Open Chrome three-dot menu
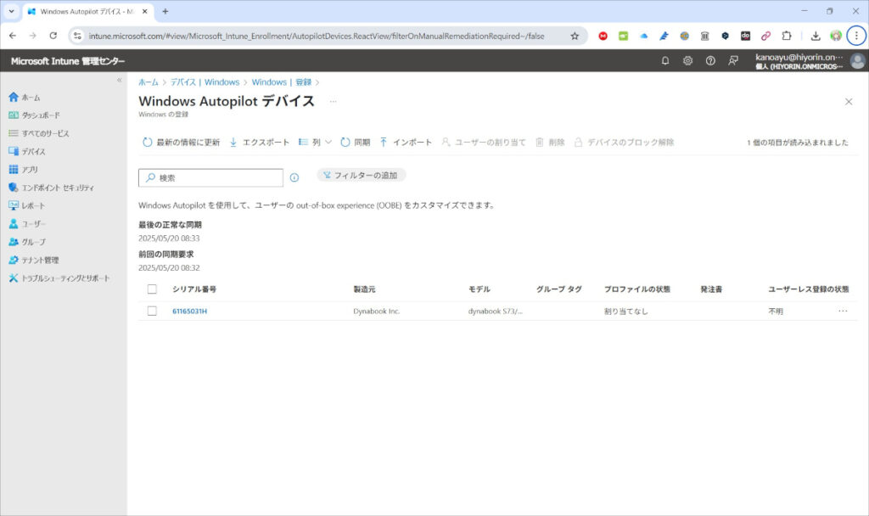This screenshot has width=869, height=516. tap(856, 36)
